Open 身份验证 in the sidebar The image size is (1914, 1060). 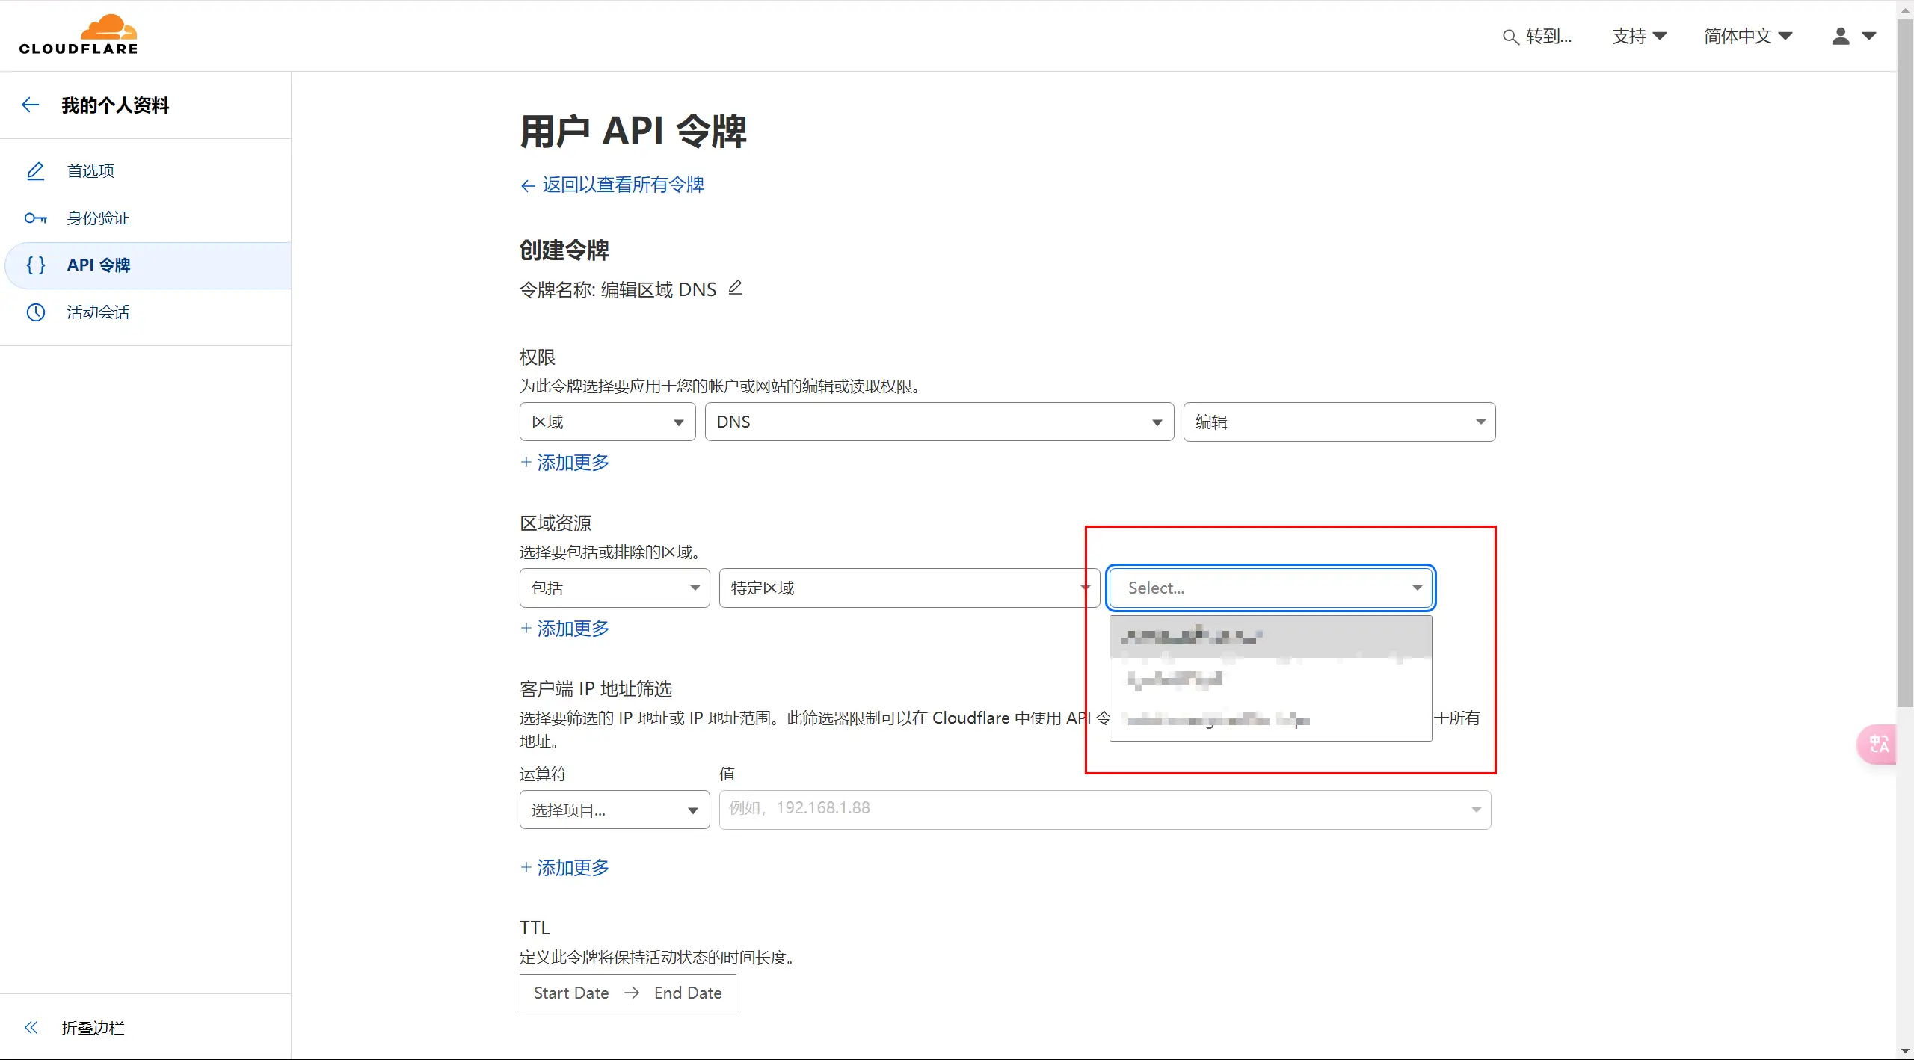98,218
